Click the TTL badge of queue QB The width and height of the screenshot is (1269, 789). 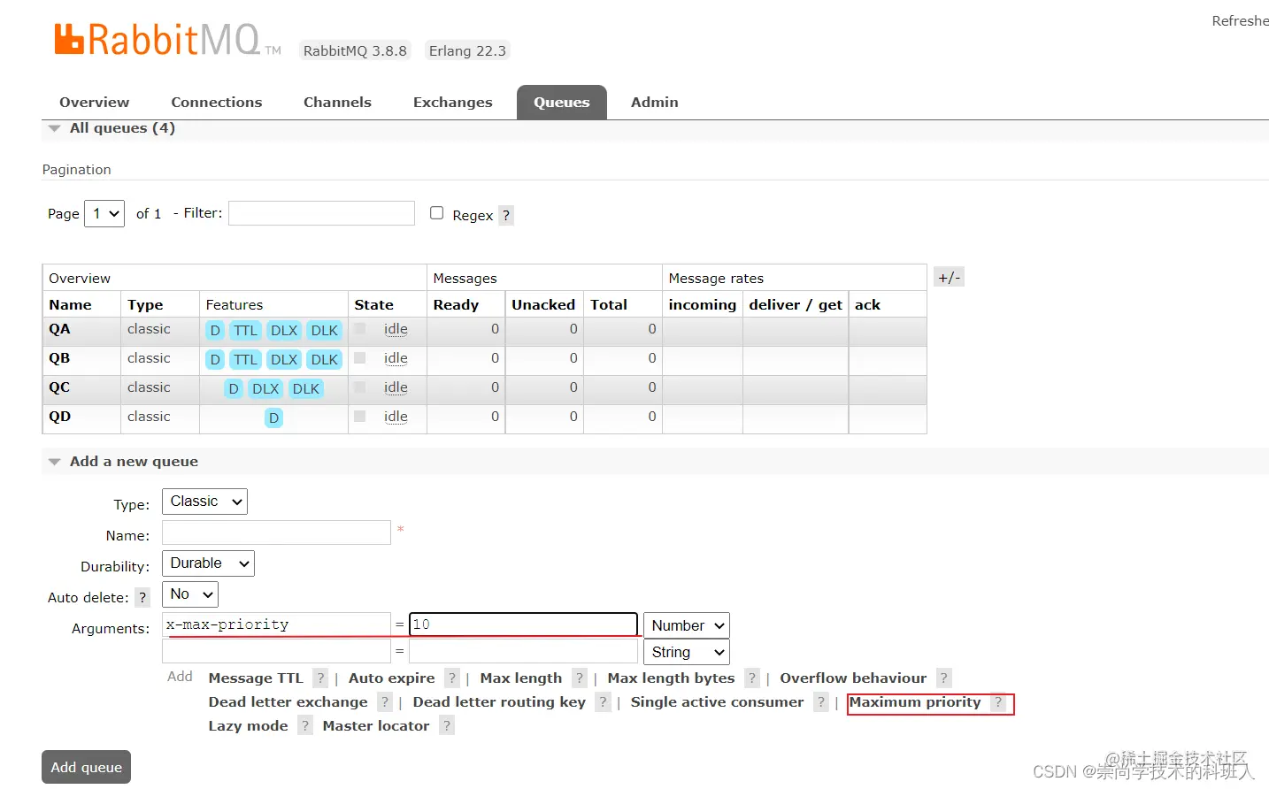pyautogui.click(x=245, y=360)
